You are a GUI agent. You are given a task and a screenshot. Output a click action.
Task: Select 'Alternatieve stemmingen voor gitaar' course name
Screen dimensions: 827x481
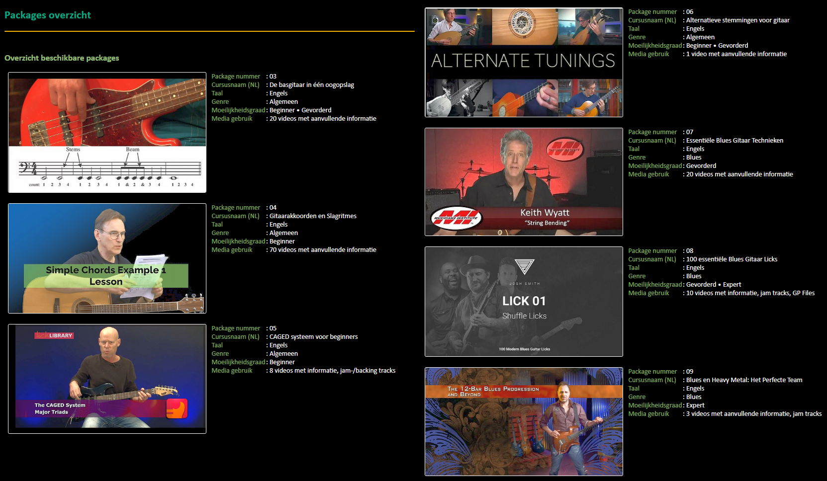click(737, 20)
